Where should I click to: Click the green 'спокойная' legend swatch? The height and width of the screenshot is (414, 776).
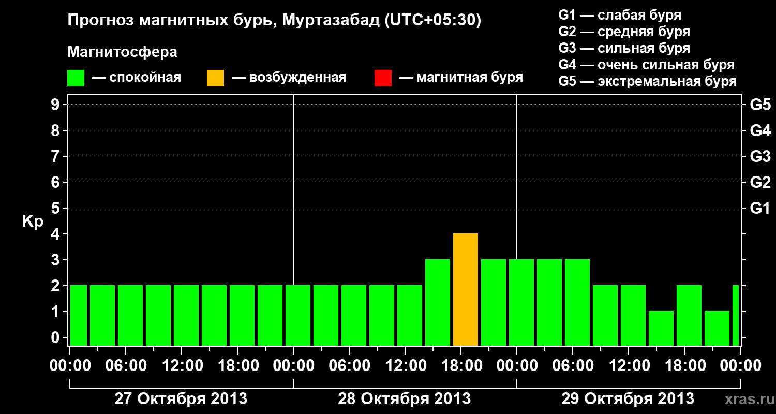(x=76, y=78)
